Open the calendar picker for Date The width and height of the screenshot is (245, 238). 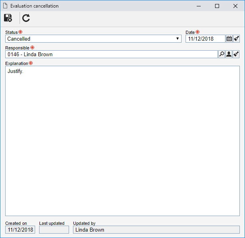(x=229, y=39)
